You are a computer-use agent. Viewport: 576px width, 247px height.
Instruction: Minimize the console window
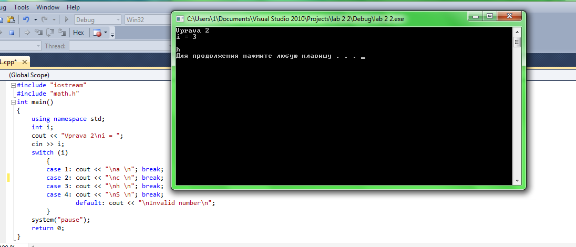476,16
